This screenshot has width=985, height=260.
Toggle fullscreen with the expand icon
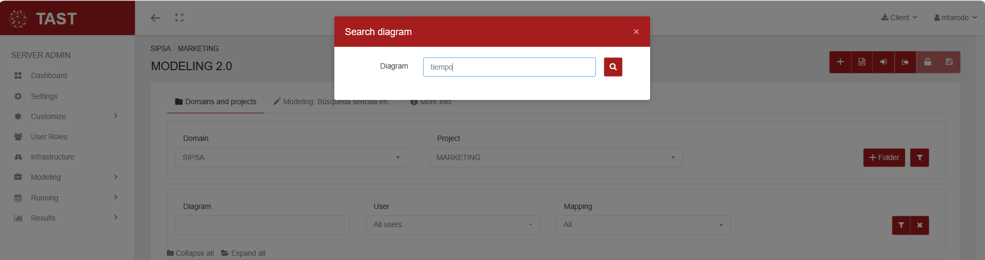[179, 18]
